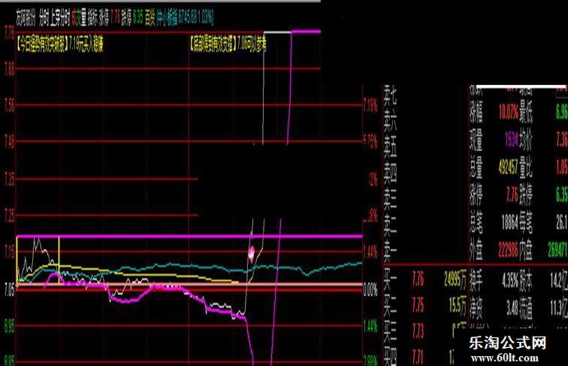Select the 卖二 order book row
Screen dimensions: 568x366
pyautogui.click(x=390, y=224)
